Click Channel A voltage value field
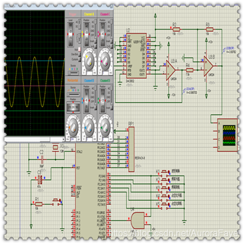This screenshot has height=244, width=244. pos(89,73)
